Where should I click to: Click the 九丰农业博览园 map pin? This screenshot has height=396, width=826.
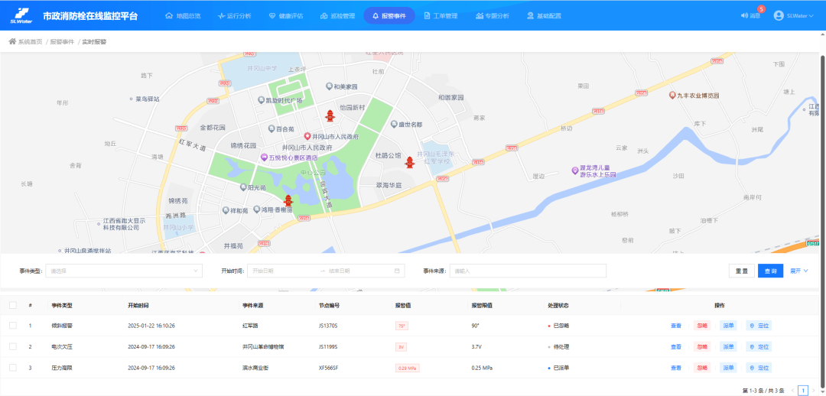(672, 96)
